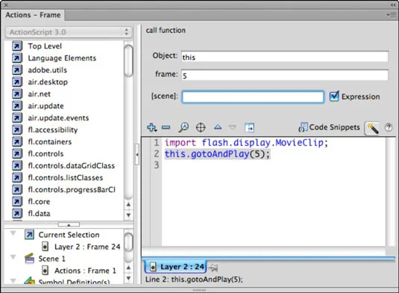
Task: Open the fl.controls.dataGridClass package
Action: (72, 166)
